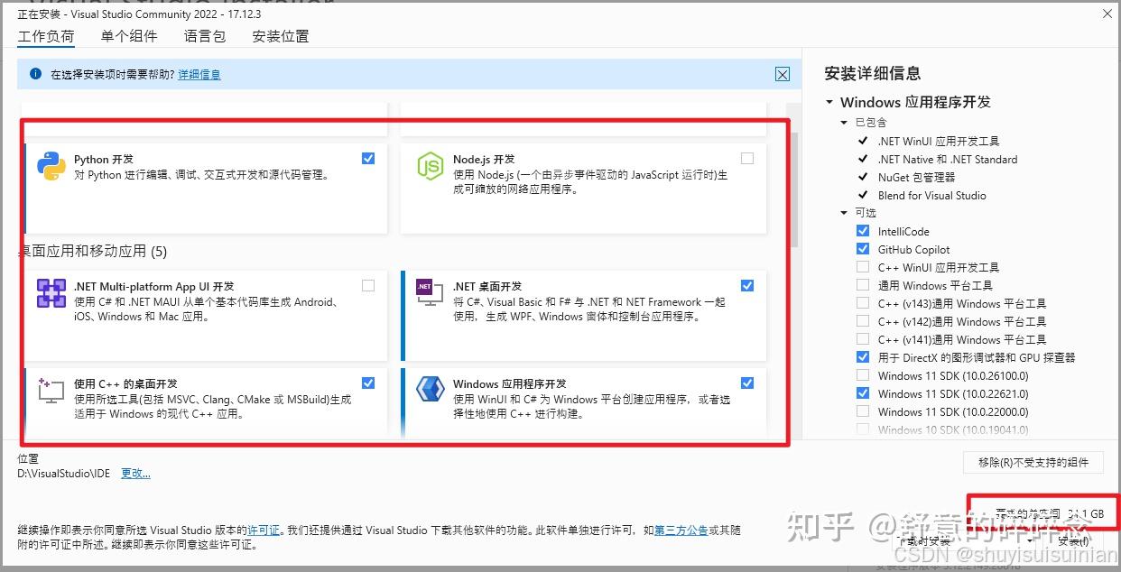The width and height of the screenshot is (1121, 572).
Task: Enable the Node.js 开发 workload checkbox
Action: coord(747,157)
